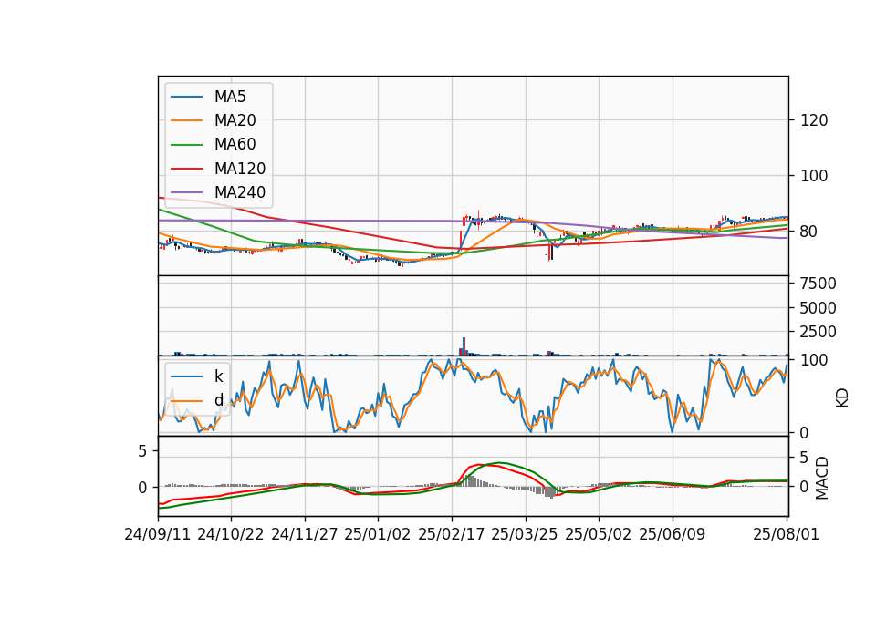The width and height of the screenshot is (876, 629).
Task: Click the 25/03/25 date tick label
Action: pos(525,534)
